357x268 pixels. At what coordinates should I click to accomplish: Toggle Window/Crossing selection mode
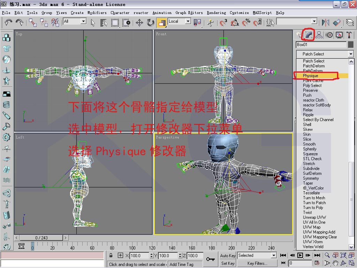tap(126, 23)
